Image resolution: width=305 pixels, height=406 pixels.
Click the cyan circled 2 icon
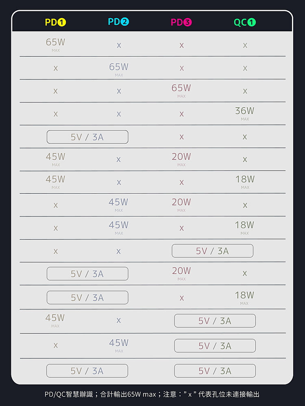point(125,22)
